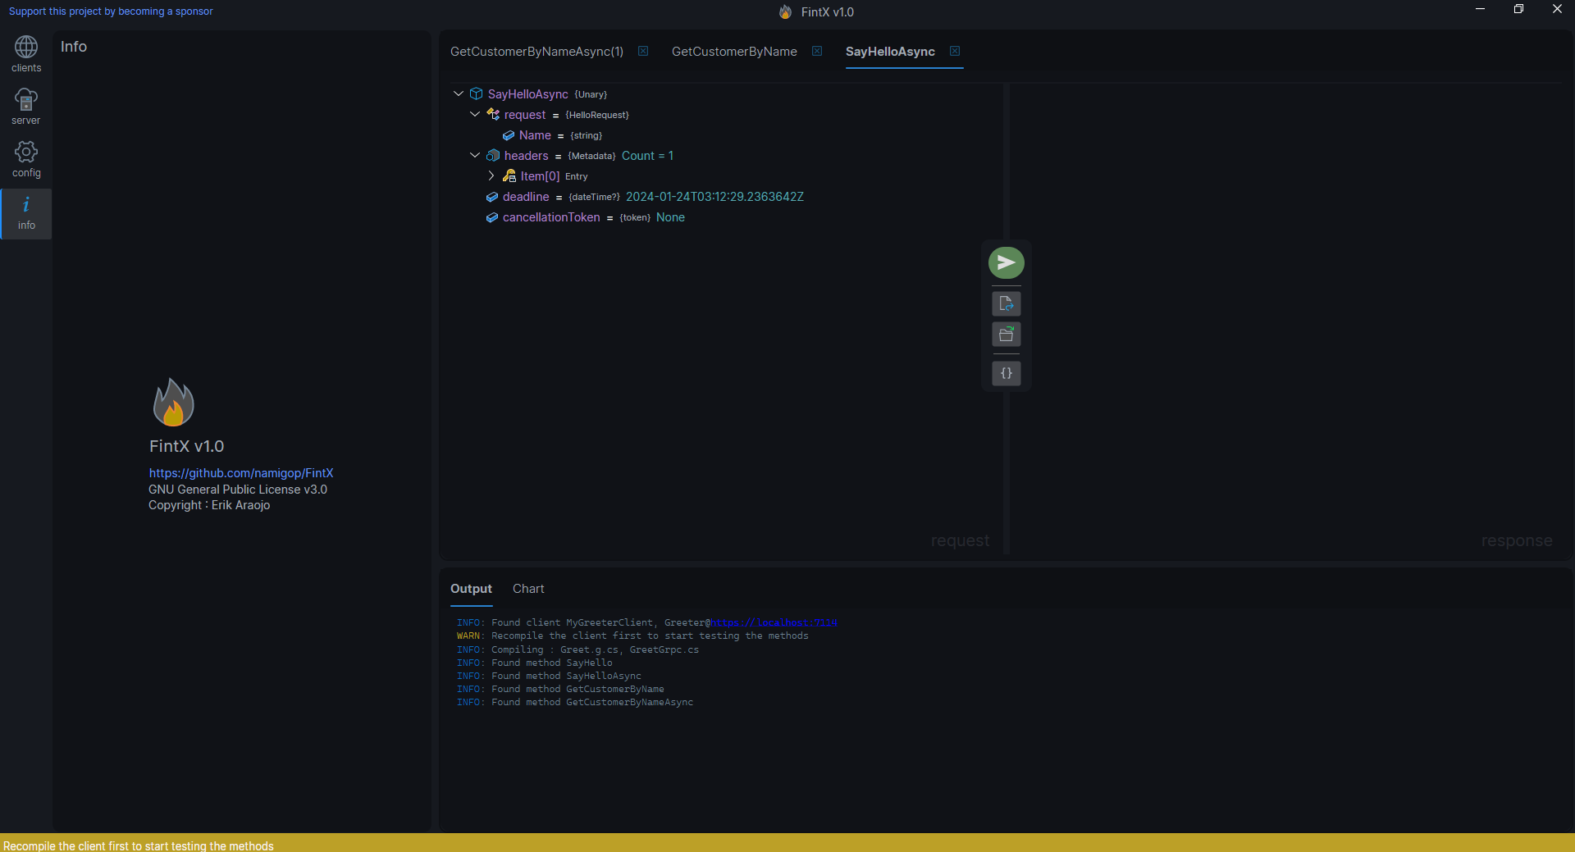Screen dimensions: 1575x852
Task: Select the deadline dateTime value
Action: (714, 197)
